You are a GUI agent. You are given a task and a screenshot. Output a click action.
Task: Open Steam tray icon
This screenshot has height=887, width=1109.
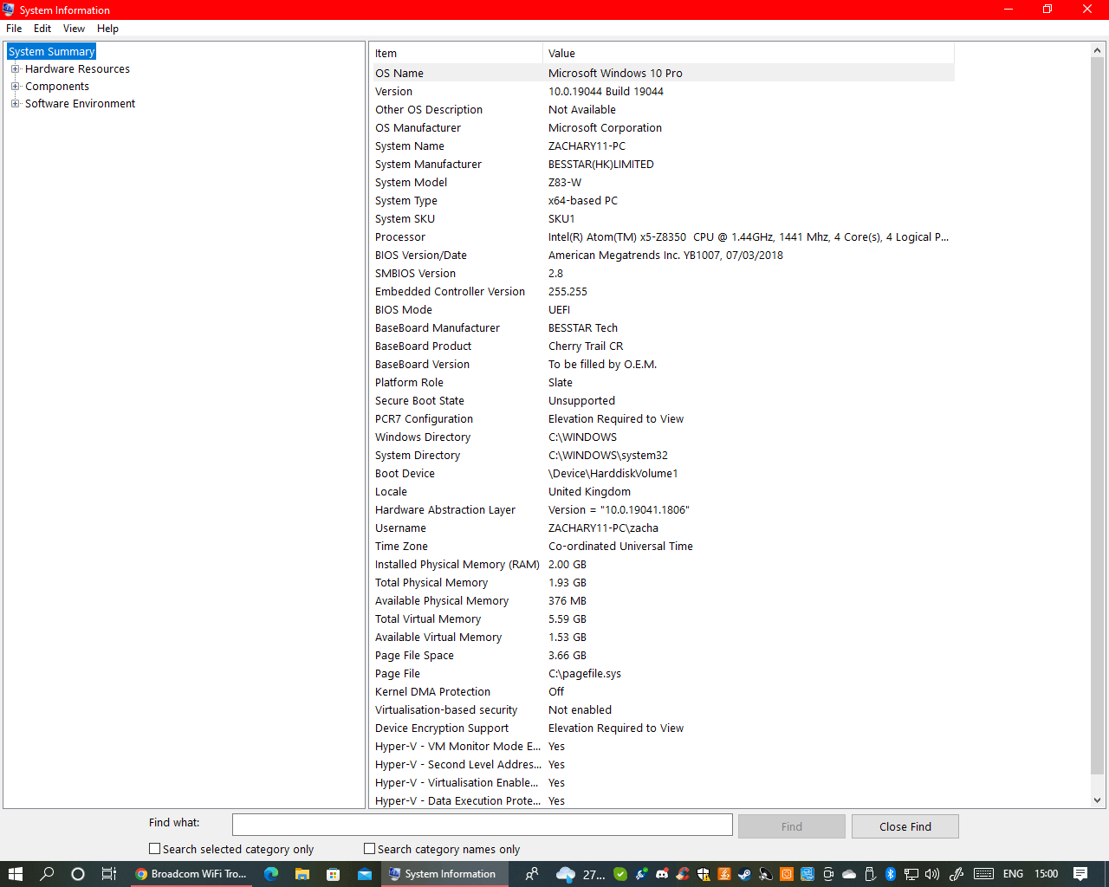pos(744,874)
